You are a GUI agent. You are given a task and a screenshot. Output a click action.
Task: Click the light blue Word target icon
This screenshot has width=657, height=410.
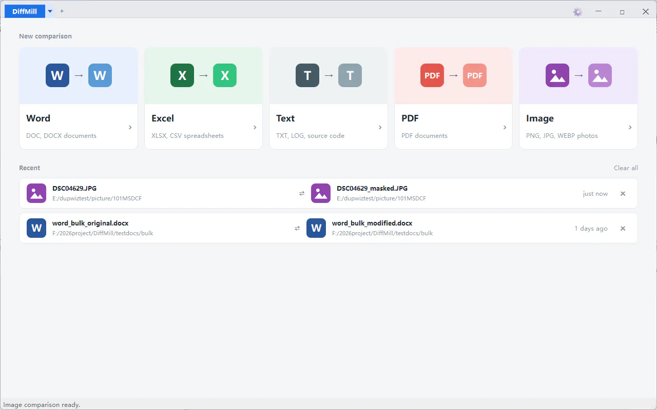pos(100,75)
